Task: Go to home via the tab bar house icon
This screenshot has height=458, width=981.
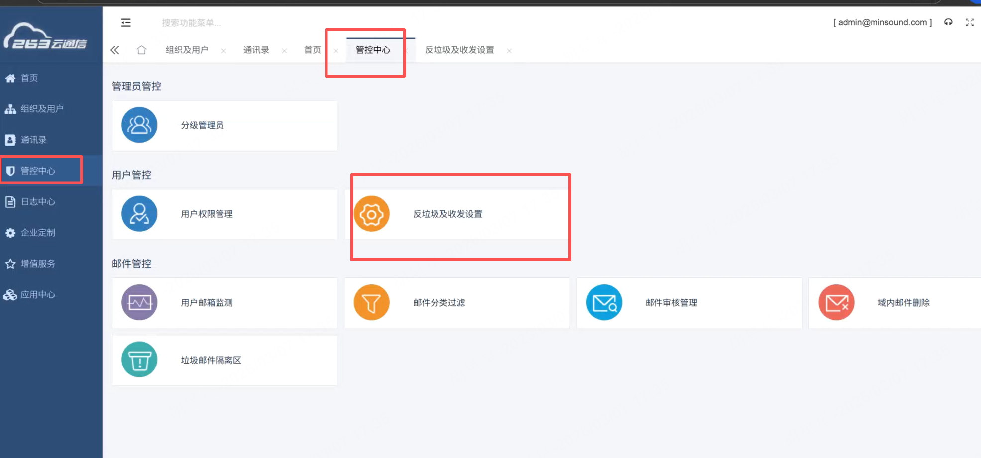Action: (142, 50)
